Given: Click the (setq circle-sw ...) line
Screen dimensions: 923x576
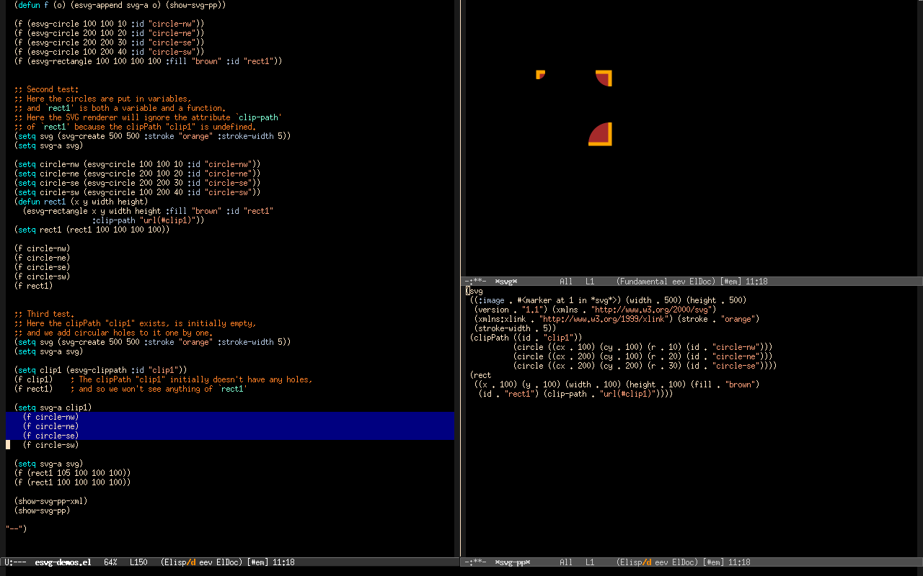Looking at the screenshot, I should pyautogui.click(x=137, y=192).
